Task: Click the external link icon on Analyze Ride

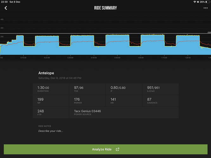Action: pyautogui.click(x=118, y=149)
